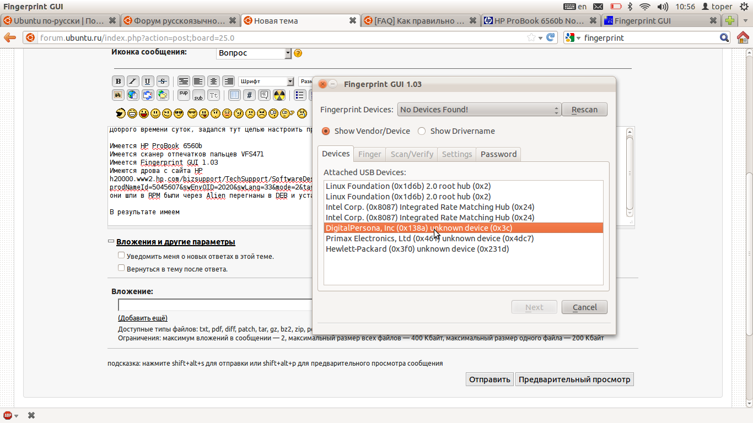Insert an email link in the editor

pos(148,95)
